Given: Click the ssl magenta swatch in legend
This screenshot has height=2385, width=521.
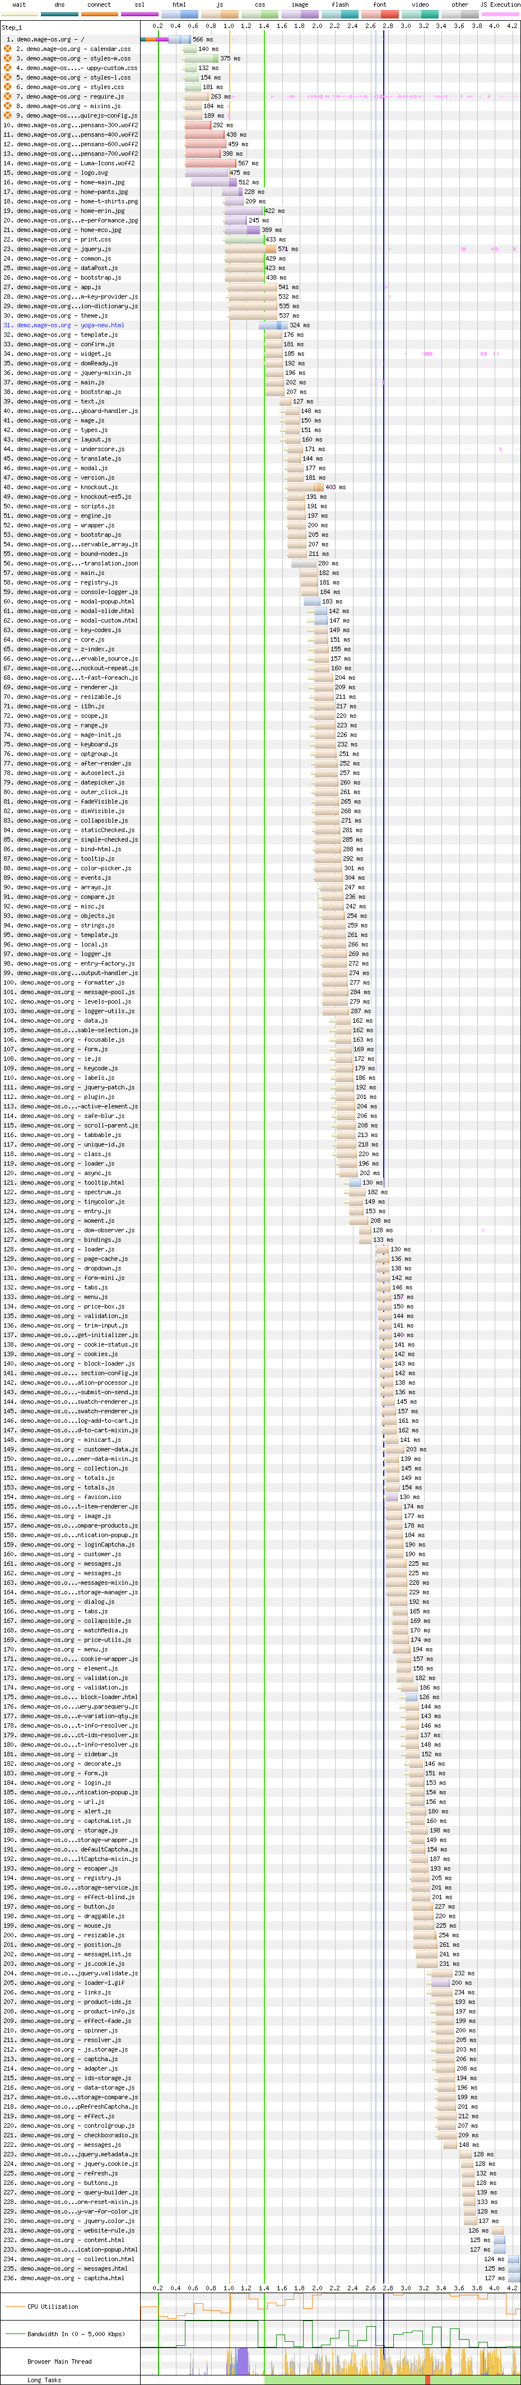Looking at the screenshot, I should pos(139,14).
